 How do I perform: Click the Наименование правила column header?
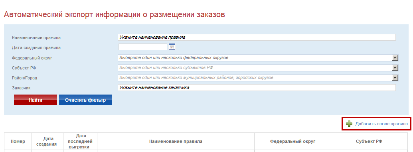(x=176, y=142)
